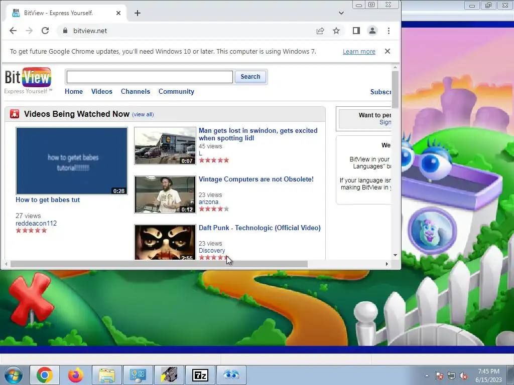Open the share page icon

tap(320, 31)
